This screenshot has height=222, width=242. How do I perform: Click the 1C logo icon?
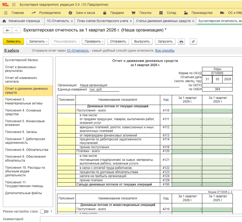coord(6,5)
